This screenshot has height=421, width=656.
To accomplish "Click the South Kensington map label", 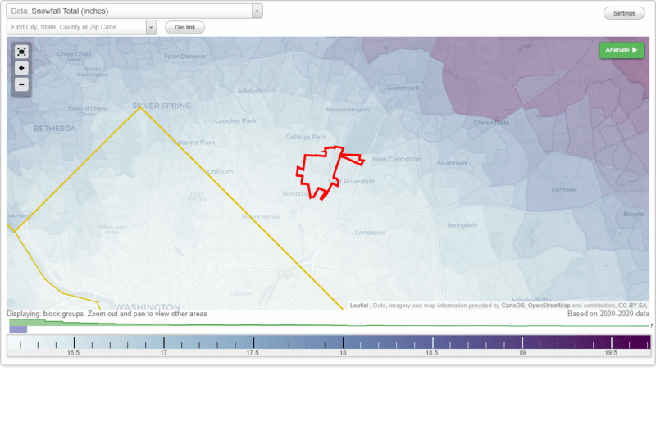I will point(93,72).
